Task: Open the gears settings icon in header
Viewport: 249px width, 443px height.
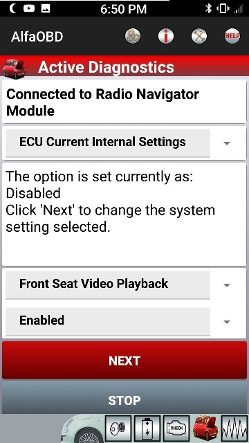Action: pyautogui.click(x=133, y=36)
